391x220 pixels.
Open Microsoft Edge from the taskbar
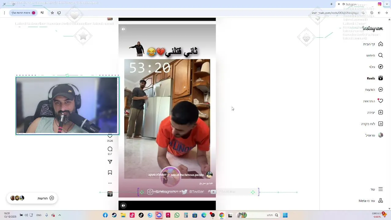pyautogui.click(x=204, y=215)
